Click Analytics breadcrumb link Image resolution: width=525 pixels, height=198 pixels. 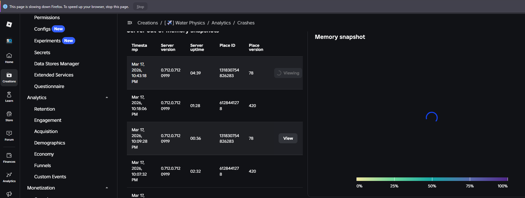click(221, 23)
